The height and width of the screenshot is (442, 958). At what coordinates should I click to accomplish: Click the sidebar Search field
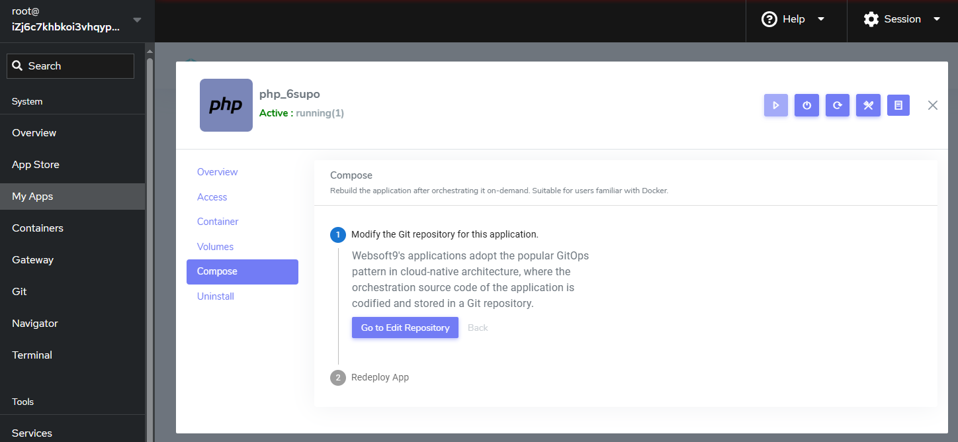[x=71, y=66]
